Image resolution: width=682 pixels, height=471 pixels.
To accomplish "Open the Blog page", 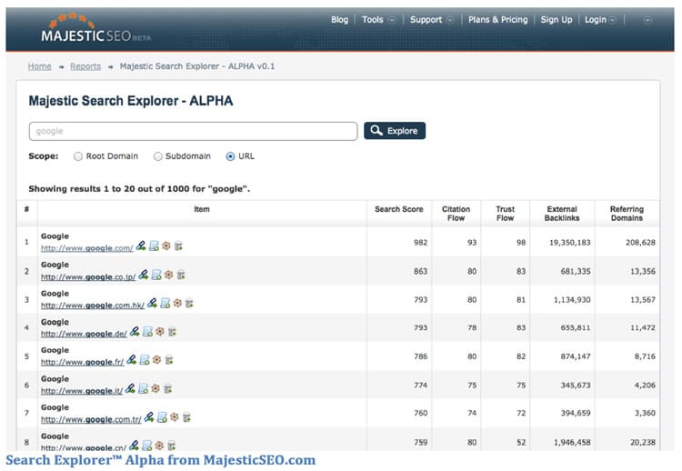I will coord(339,20).
